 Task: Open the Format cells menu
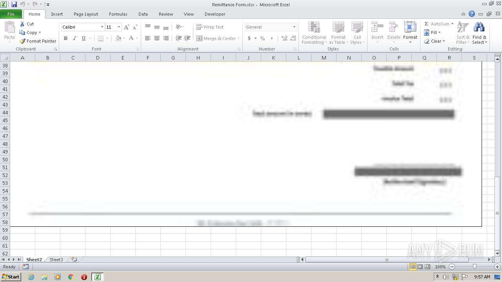410,33
